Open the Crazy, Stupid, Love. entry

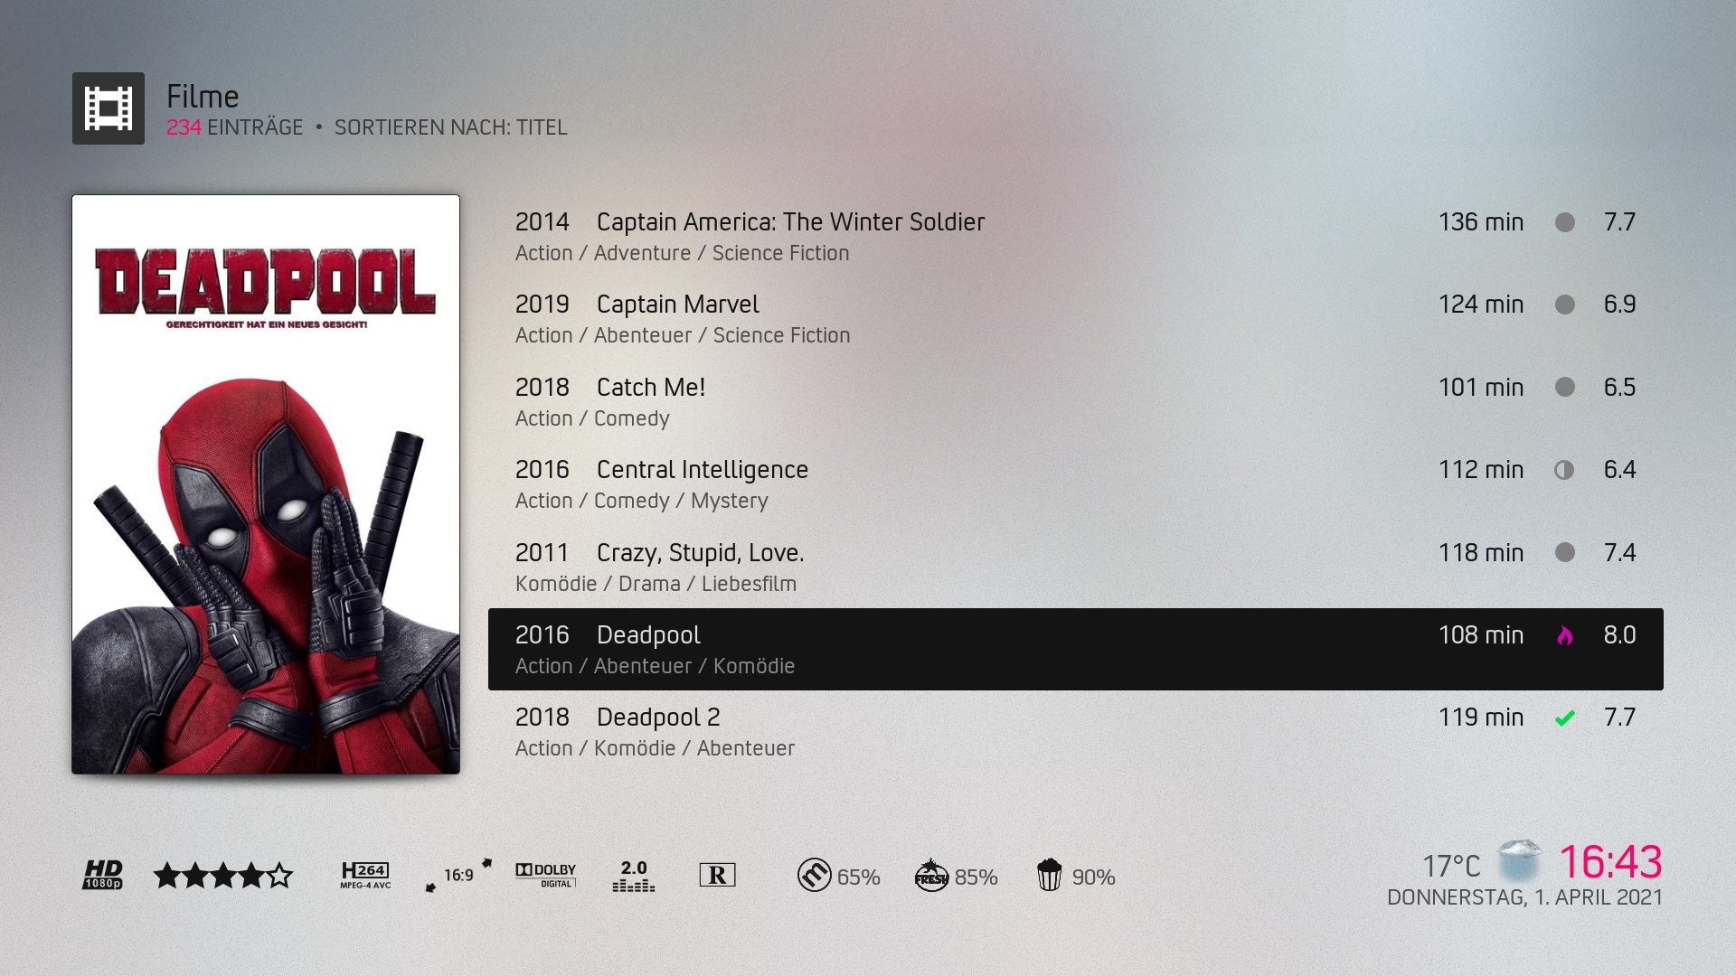[1076, 567]
